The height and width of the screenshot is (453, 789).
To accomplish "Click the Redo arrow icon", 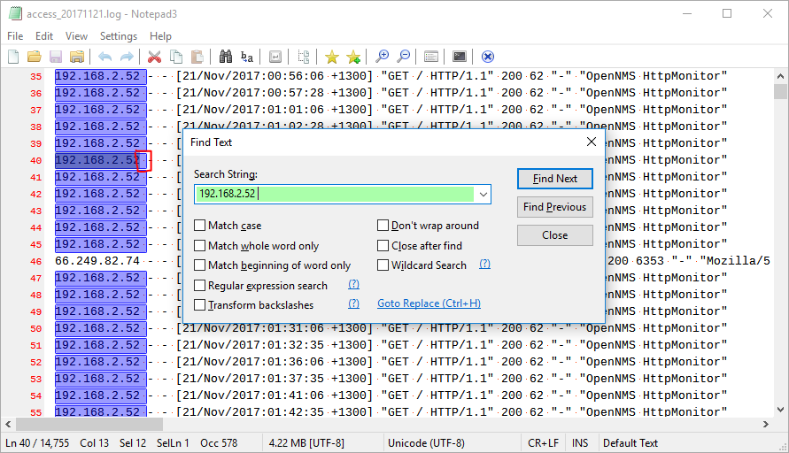I will [x=127, y=57].
